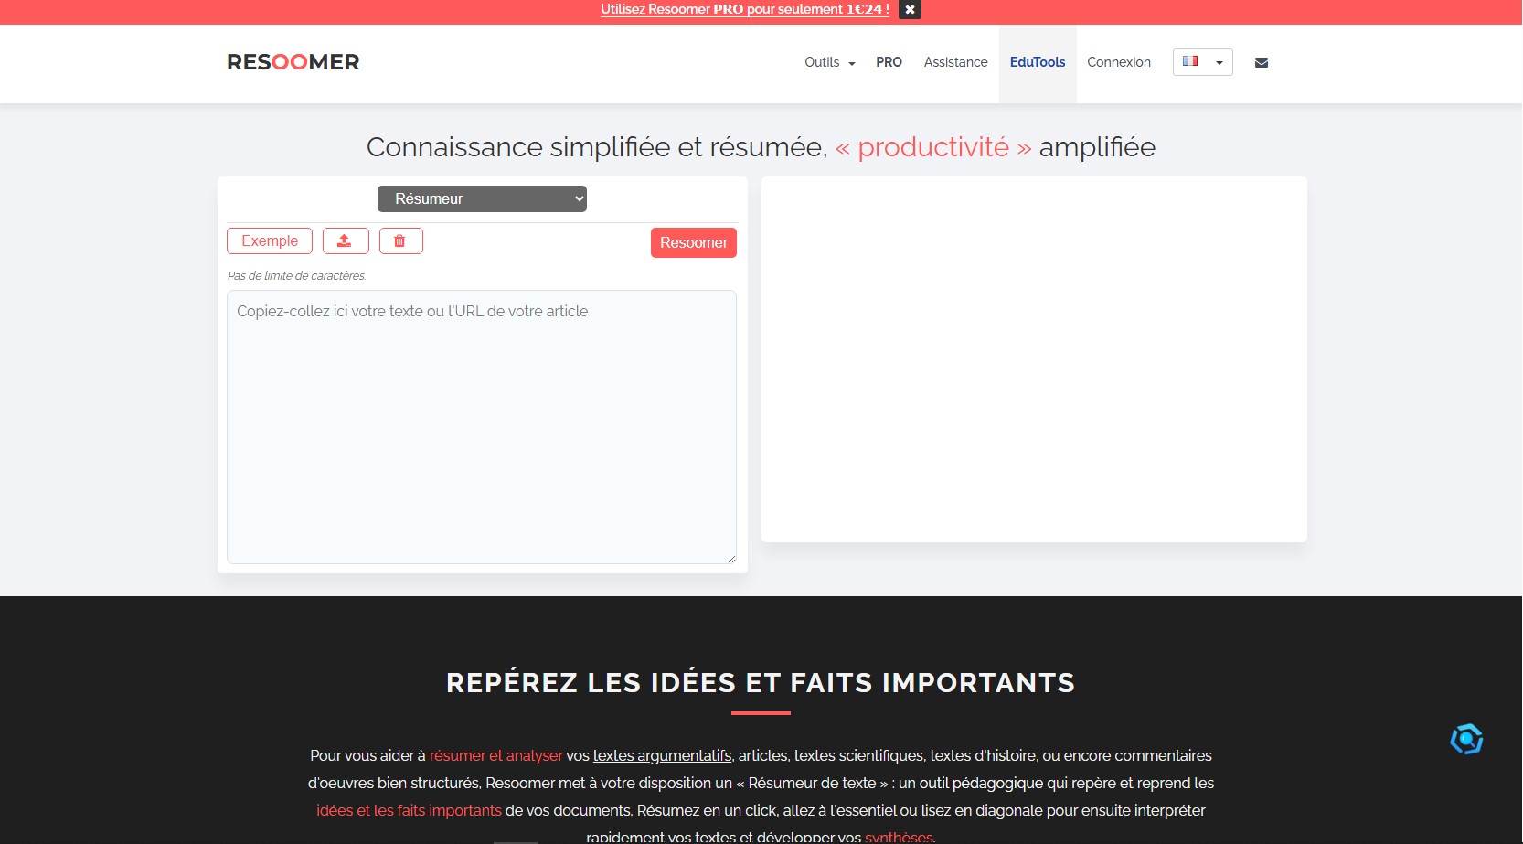Open the Résumeur mode dropdown
Screen dimensions: 1523x844
pyautogui.click(x=482, y=198)
